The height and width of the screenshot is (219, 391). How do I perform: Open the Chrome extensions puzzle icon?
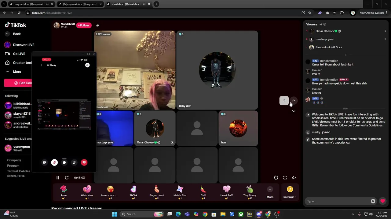342,13
